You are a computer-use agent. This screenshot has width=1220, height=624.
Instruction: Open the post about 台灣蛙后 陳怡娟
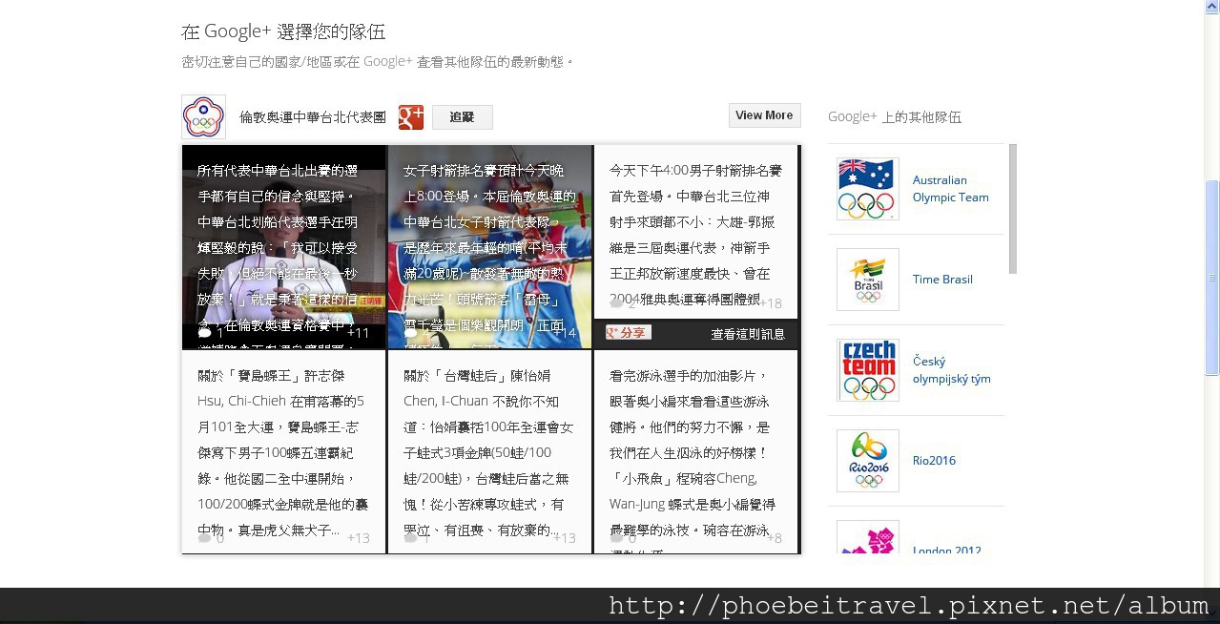tap(490, 452)
